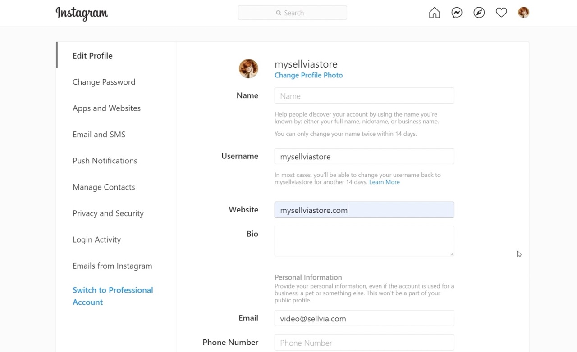Viewport: 577px width, 352px height.
Task: Open the Explore compass icon
Action: point(479,13)
